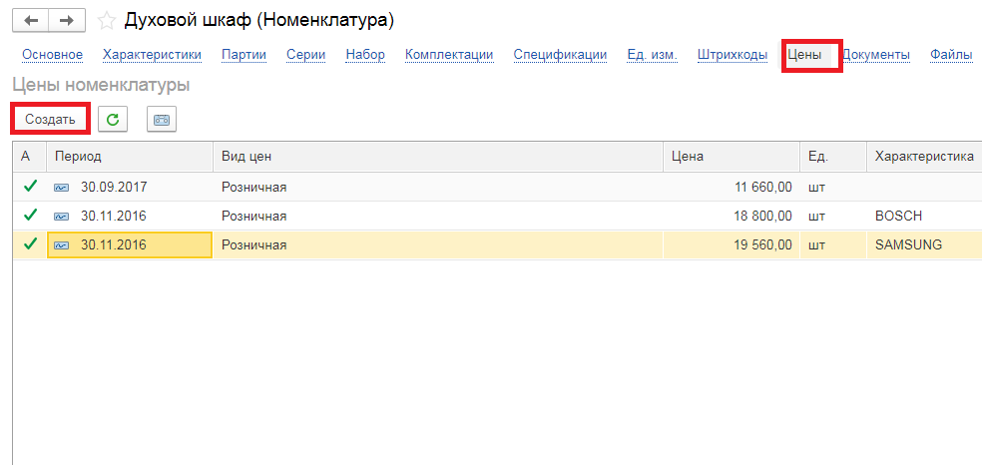
Task: Click the шт unit in the SAMSUNG row
Action: (x=816, y=245)
